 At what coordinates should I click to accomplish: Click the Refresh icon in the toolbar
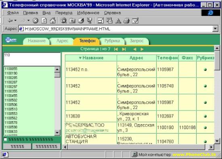[x=44, y=21]
